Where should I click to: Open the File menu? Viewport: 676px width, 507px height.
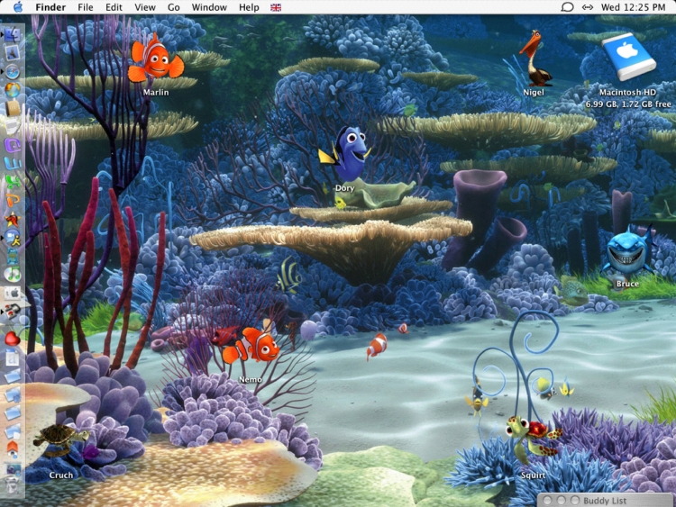(x=86, y=7)
